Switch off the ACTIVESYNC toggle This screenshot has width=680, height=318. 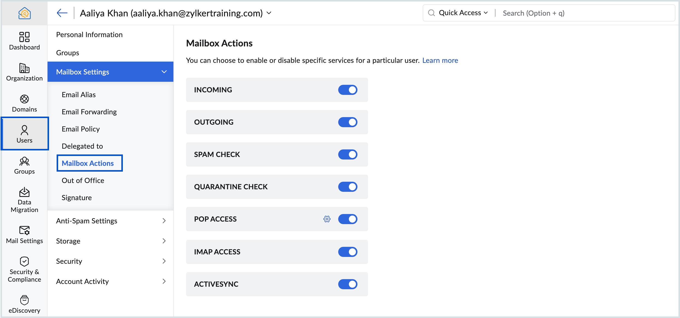coord(347,284)
